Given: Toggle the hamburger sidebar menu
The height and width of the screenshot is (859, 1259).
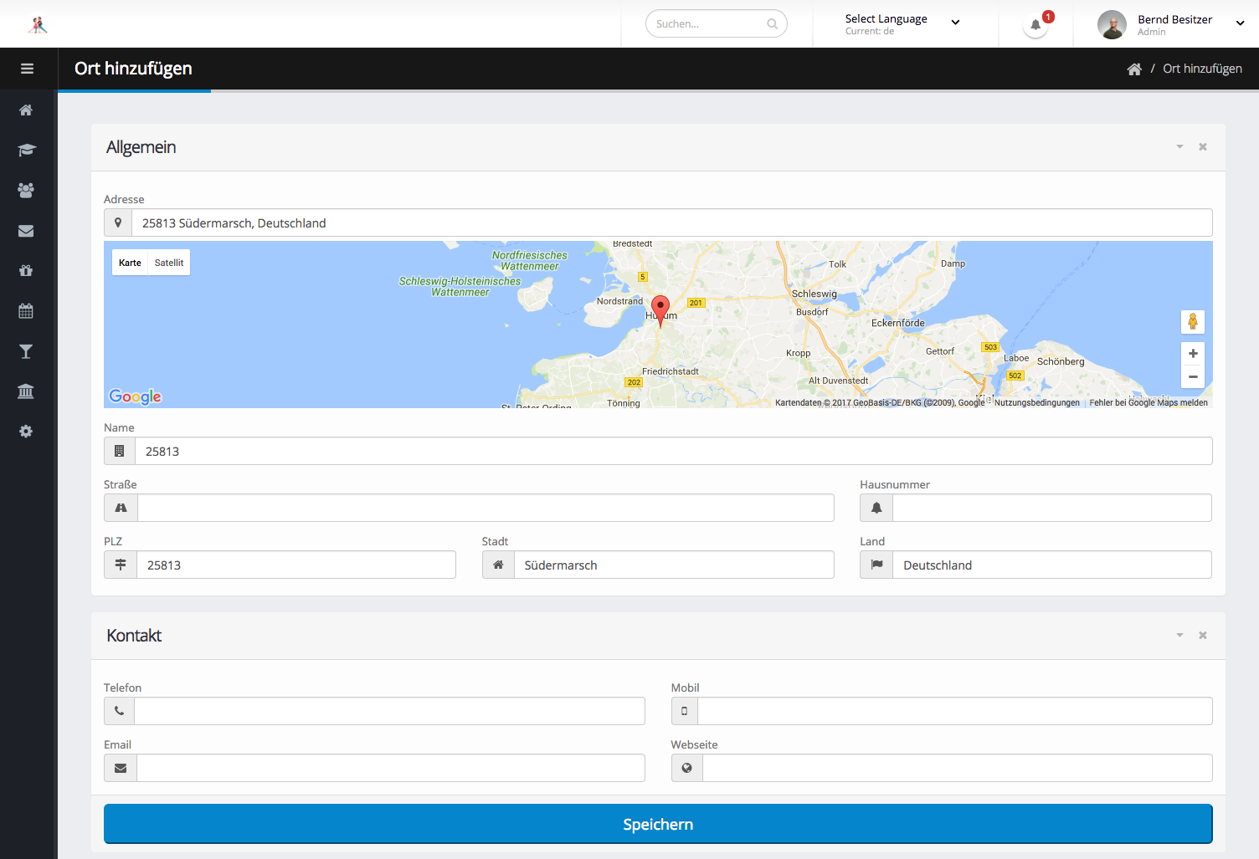Looking at the screenshot, I should pyautogui.click(x=27, y=69).
